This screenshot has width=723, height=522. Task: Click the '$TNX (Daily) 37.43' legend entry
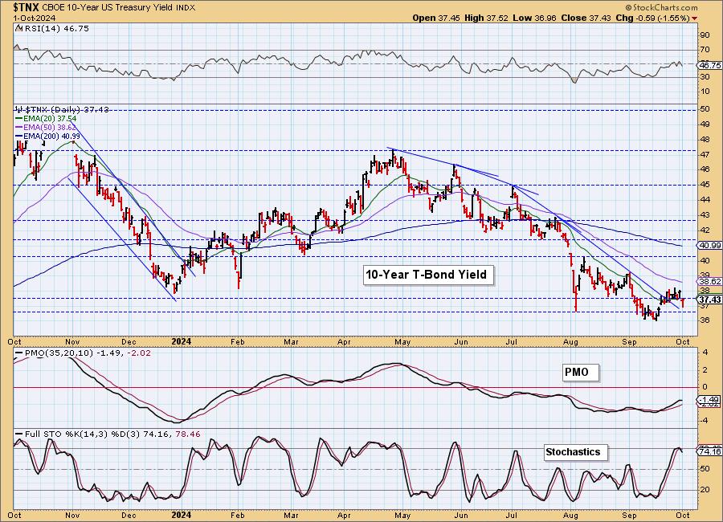click(62, 110)
